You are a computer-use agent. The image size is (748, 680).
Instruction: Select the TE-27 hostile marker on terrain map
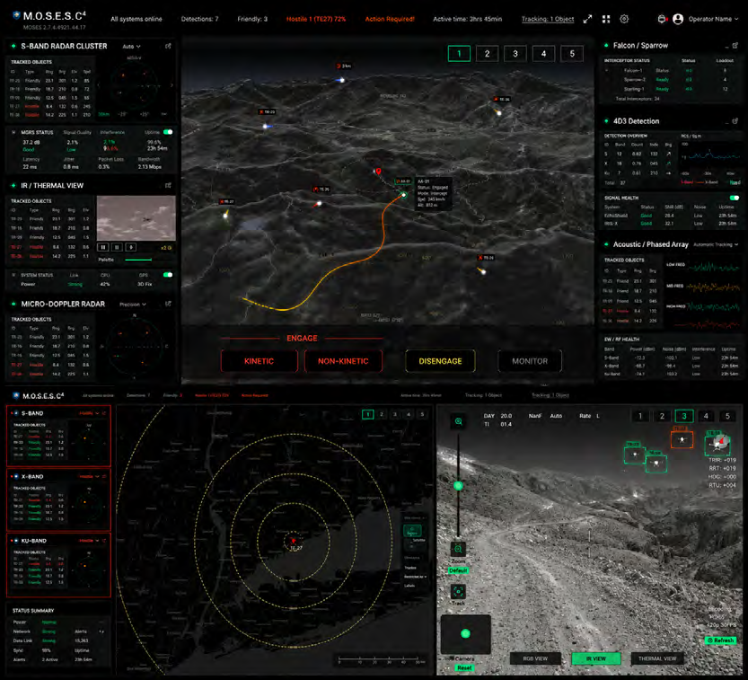225,216
